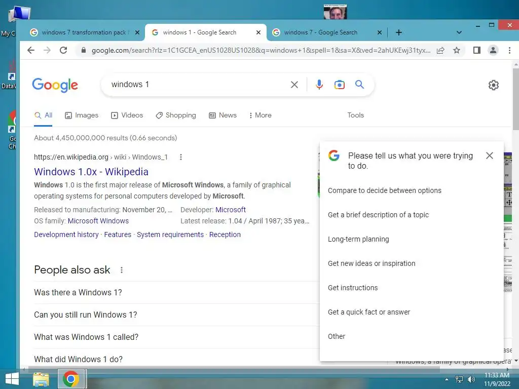The height and width of the screenshot is (389, 519).
Task: Open Windows 1.0x - Wikipedia result
Action: (91, 172)
